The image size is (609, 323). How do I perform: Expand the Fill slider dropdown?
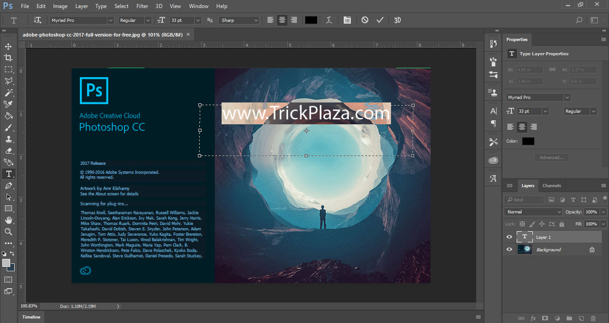pyautogui.click(x=603, y=224)
